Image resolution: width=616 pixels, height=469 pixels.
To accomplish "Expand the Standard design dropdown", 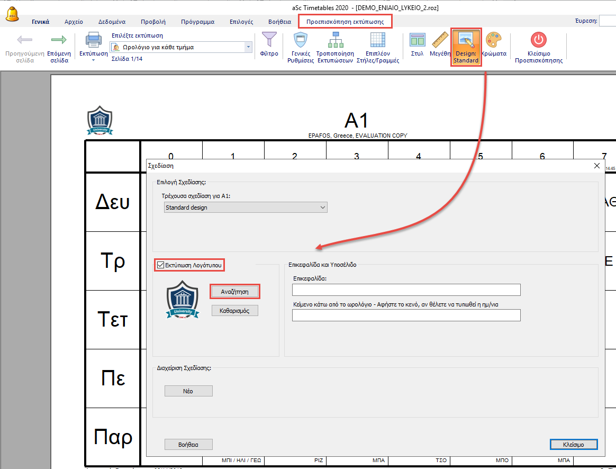I will coord(323,208).
